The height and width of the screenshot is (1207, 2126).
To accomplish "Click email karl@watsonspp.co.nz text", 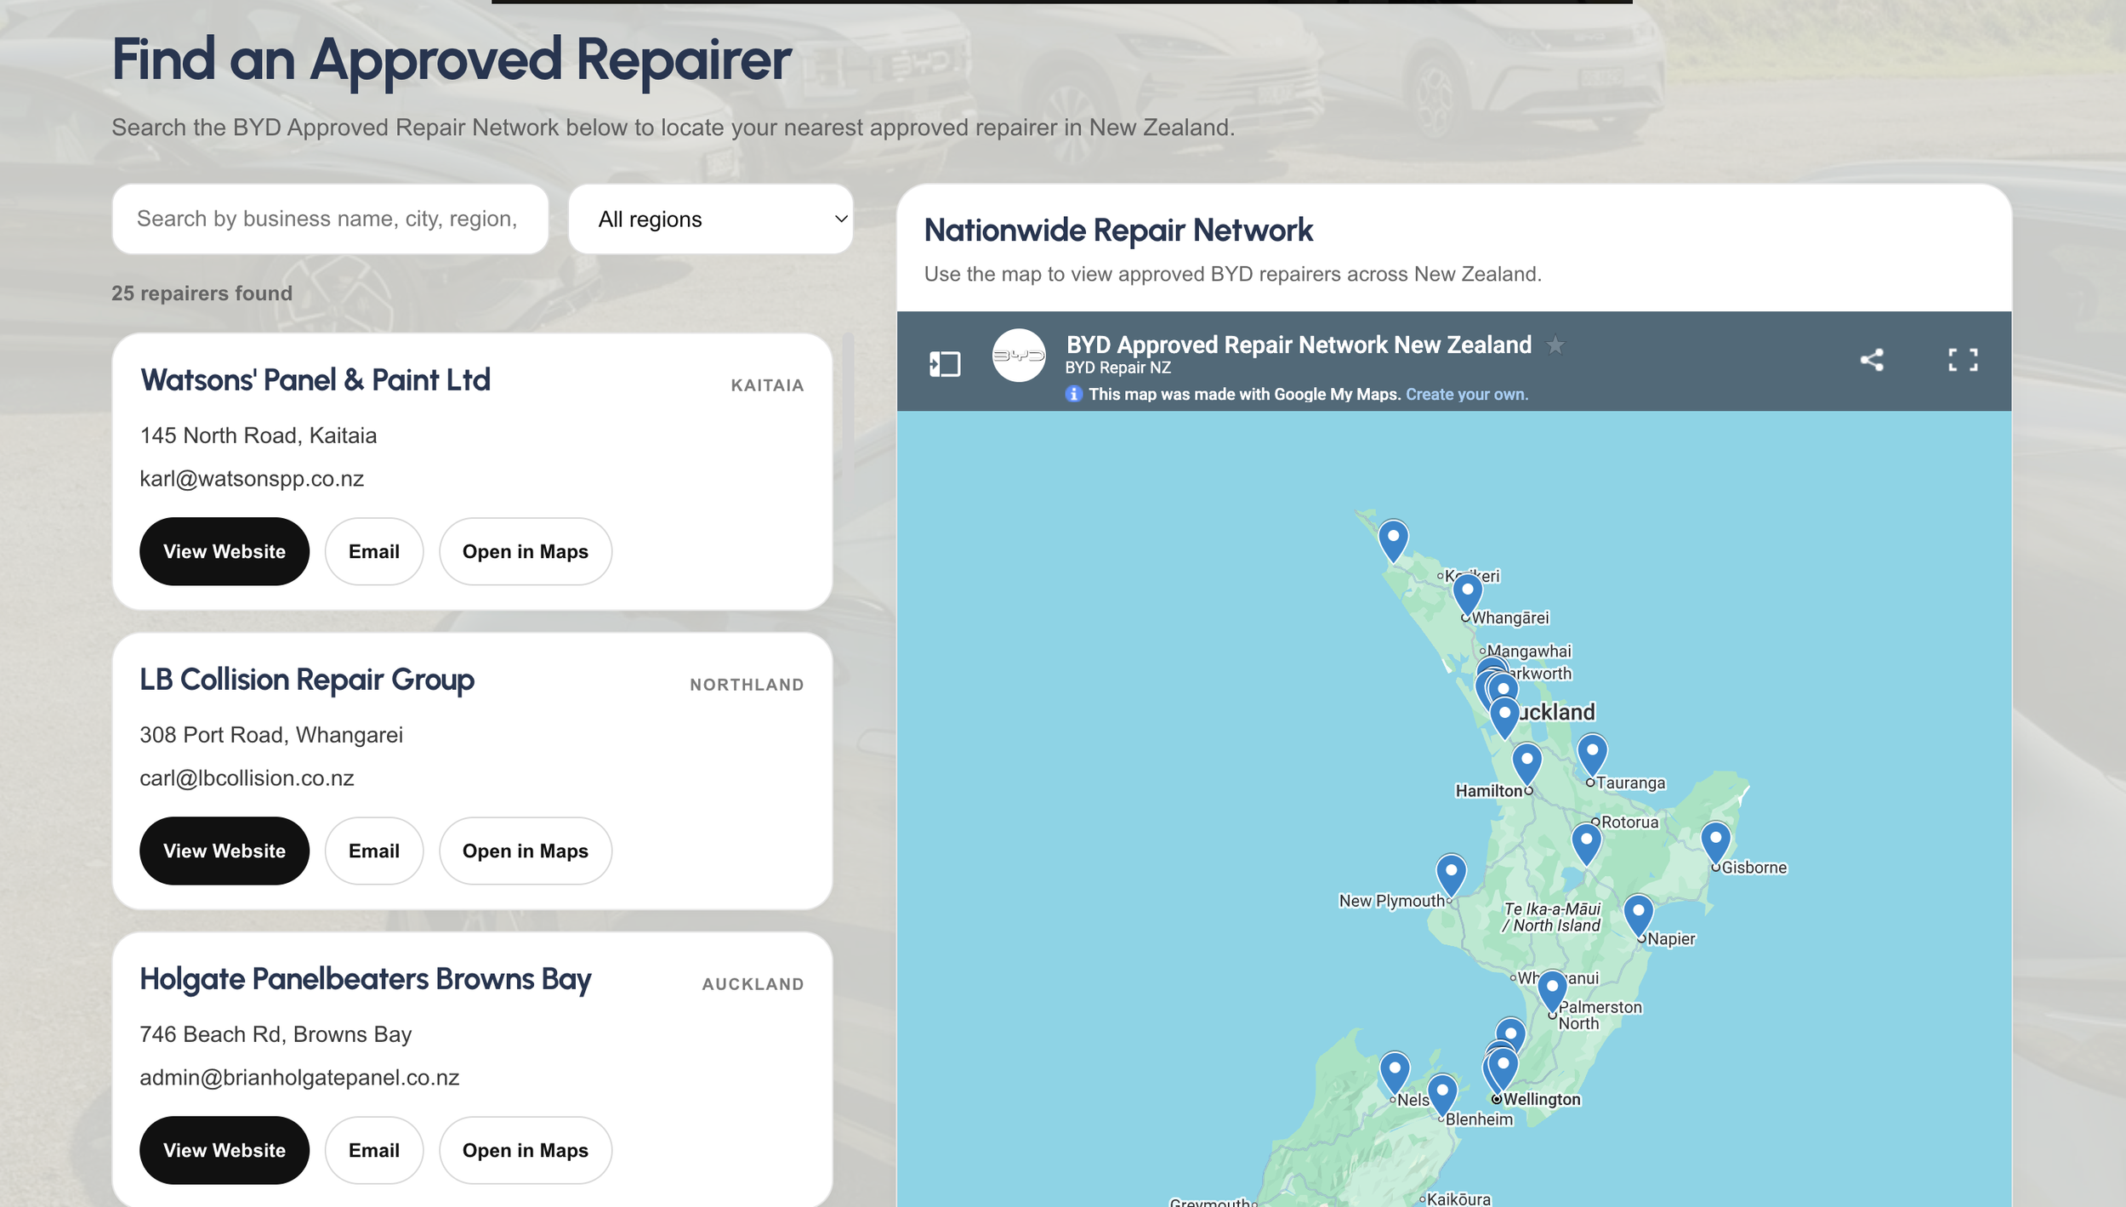I will click(x=252, y=479).
